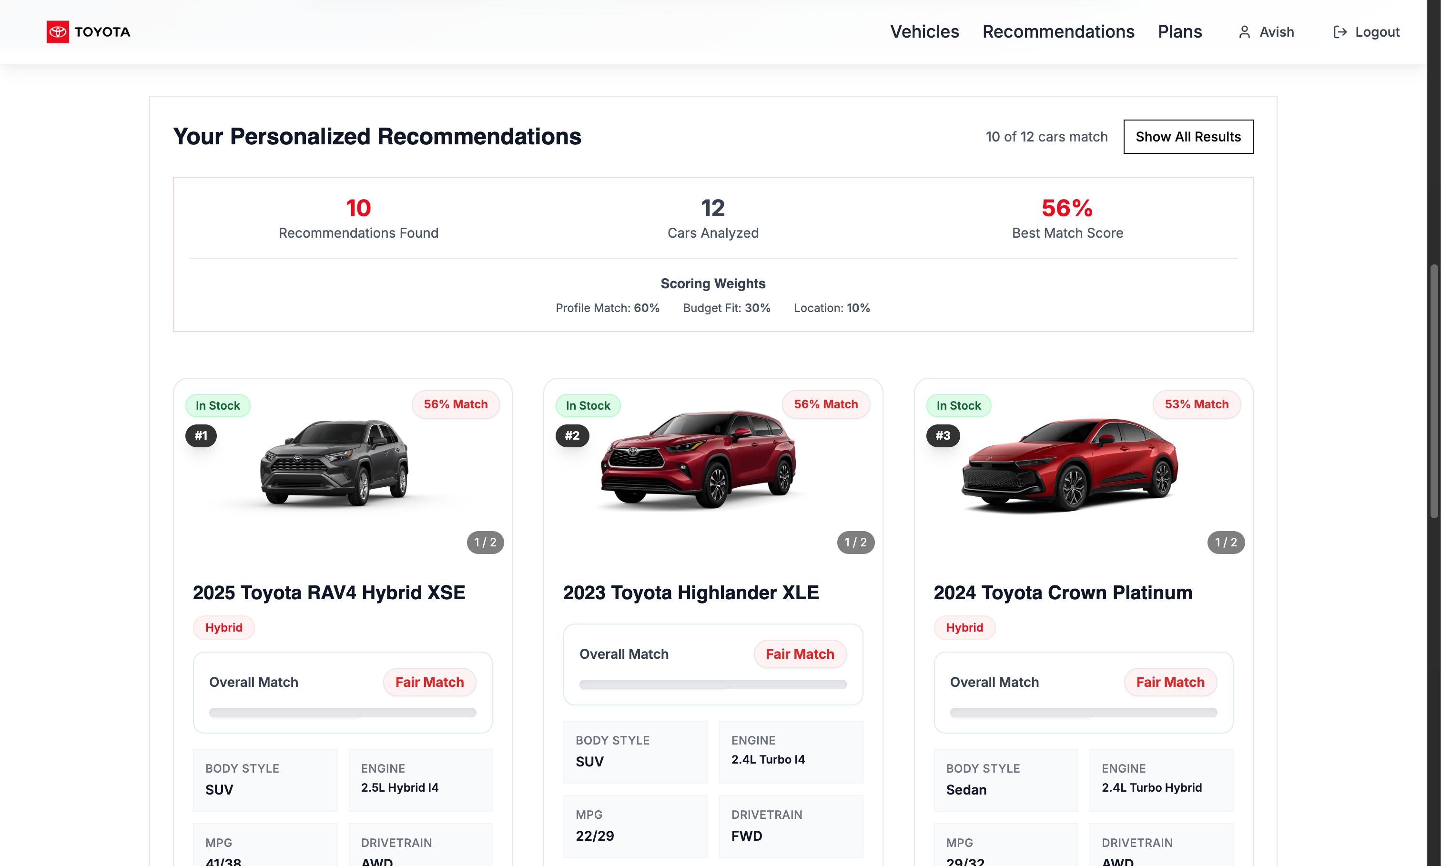Click the 1/2 image counter on RAV4
This screenshot has height=866, width=1441.
[485, 542]
